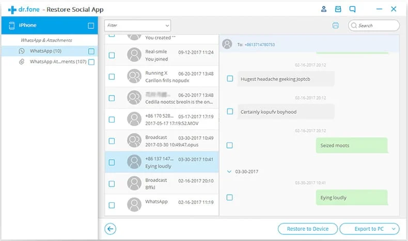Click the iPhone device icon
The height and width of the screenshot is (241, 408).
12,25
